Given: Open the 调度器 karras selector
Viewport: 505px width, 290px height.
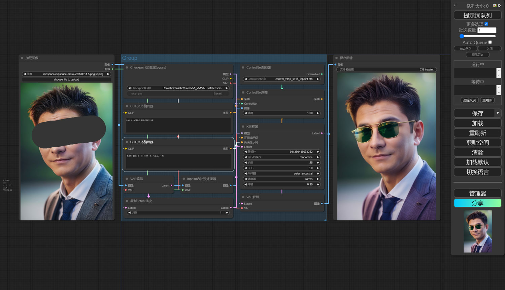Looking at the screenshot, I should [281, 179].
